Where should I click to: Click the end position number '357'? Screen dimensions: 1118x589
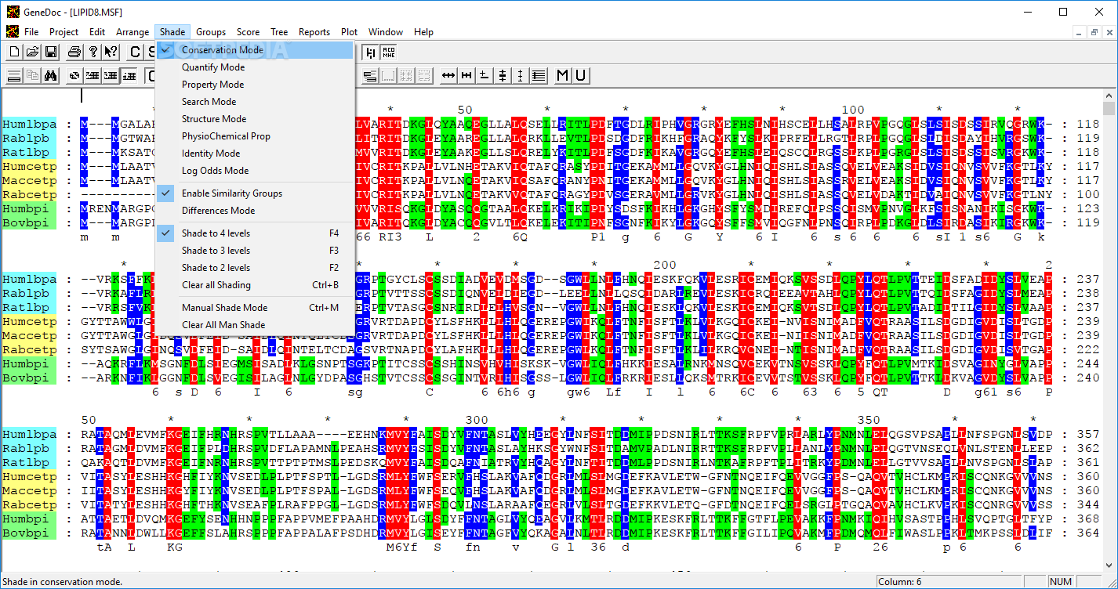[1088, 435]
